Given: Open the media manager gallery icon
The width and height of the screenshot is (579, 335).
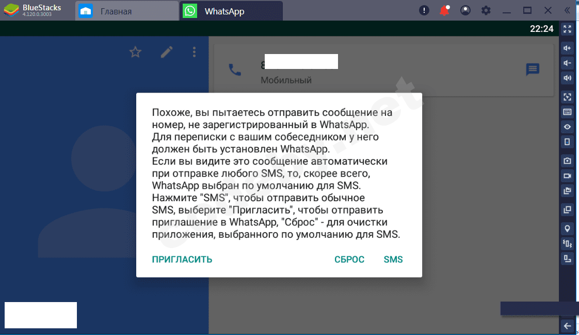Looking at the screenshot, I should tap(567, 191).
